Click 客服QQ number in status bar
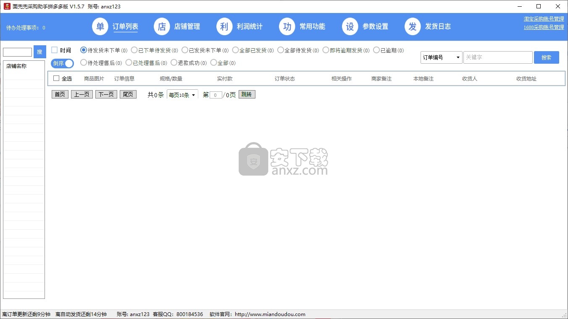This screenshot has height=319, width=568. click(178, 314)
